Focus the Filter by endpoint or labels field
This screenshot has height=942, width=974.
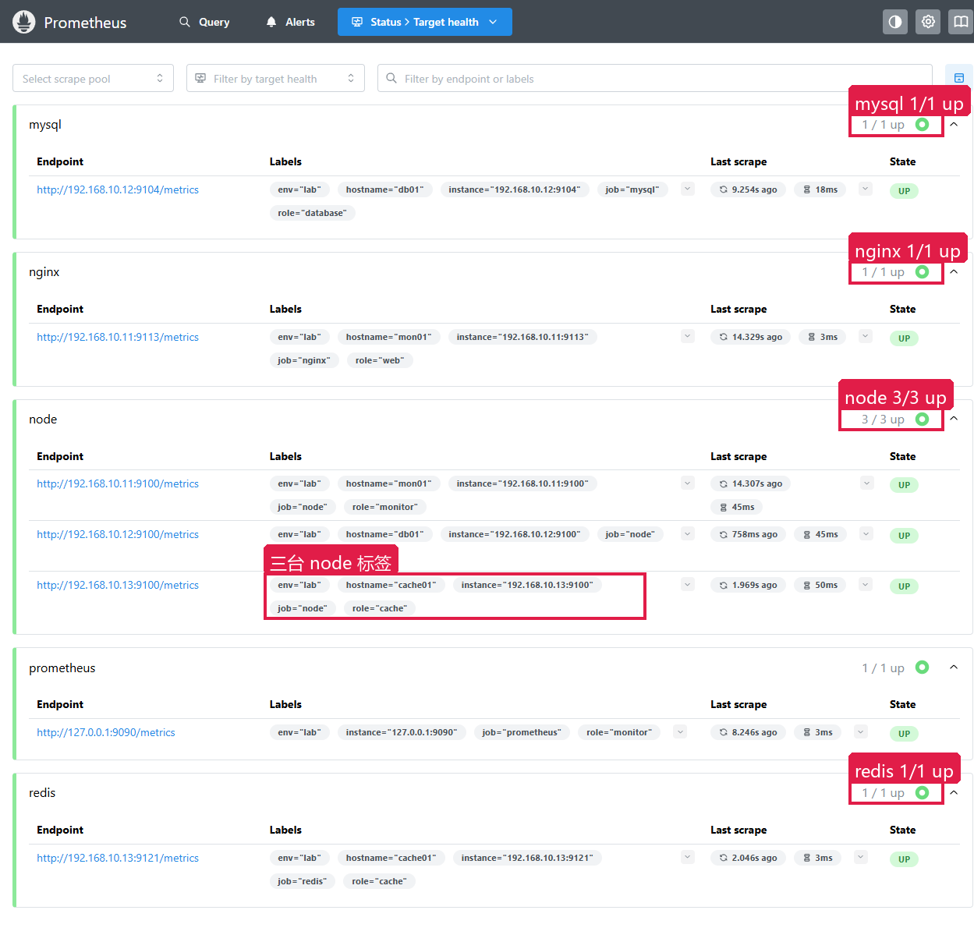tap(654, 78)
